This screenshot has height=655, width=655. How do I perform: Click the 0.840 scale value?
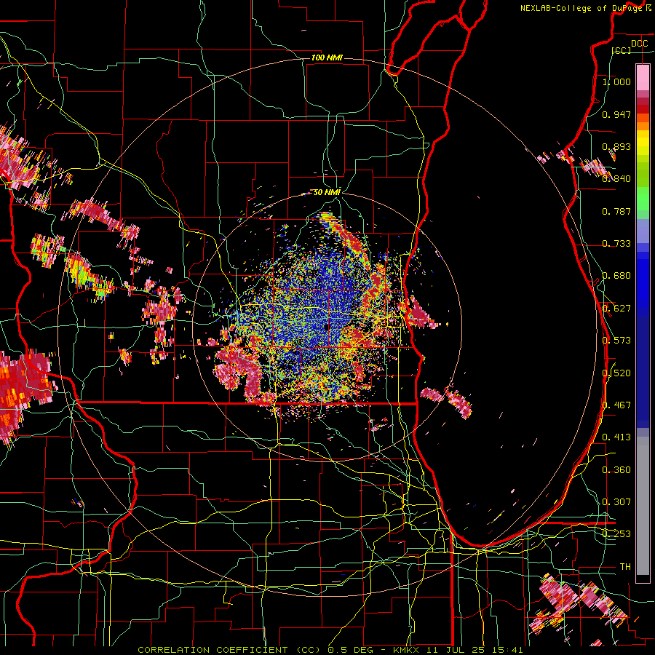click(x=616, y=179)
